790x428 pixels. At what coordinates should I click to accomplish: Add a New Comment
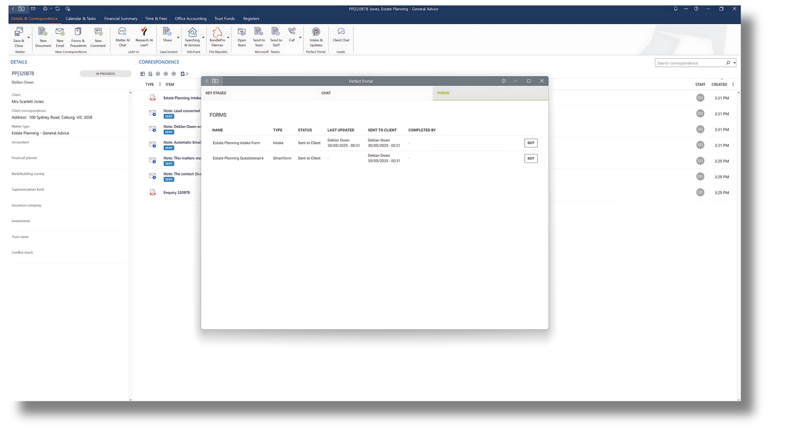[98, 36]
